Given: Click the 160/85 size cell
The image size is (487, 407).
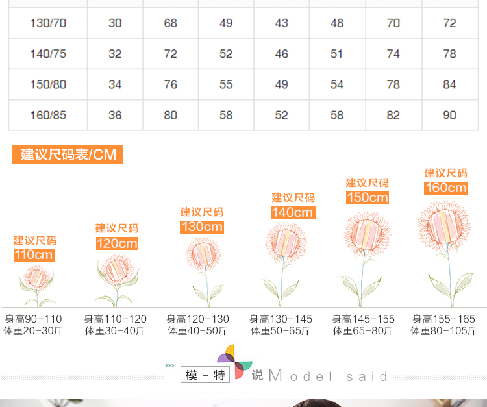Looking at the screenshot, I should (x=48, y=115).
